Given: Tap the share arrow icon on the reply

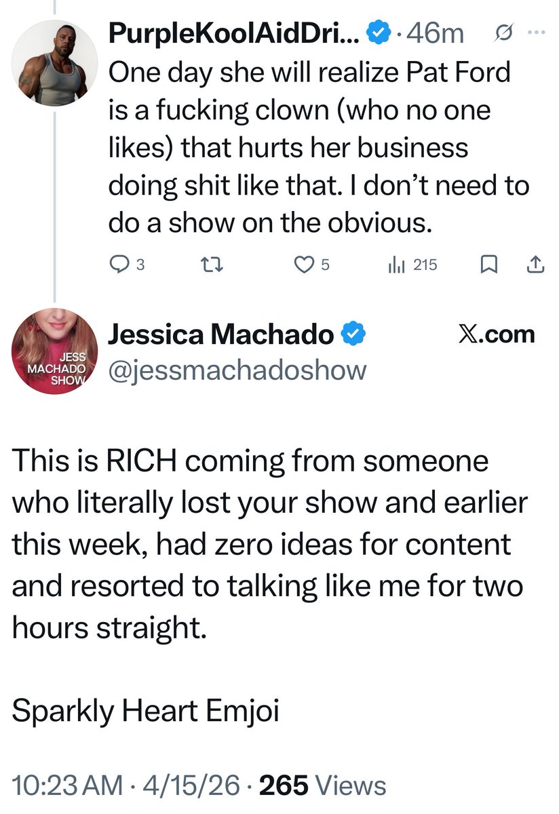Looking at the screenshot, I should point(535,266).
